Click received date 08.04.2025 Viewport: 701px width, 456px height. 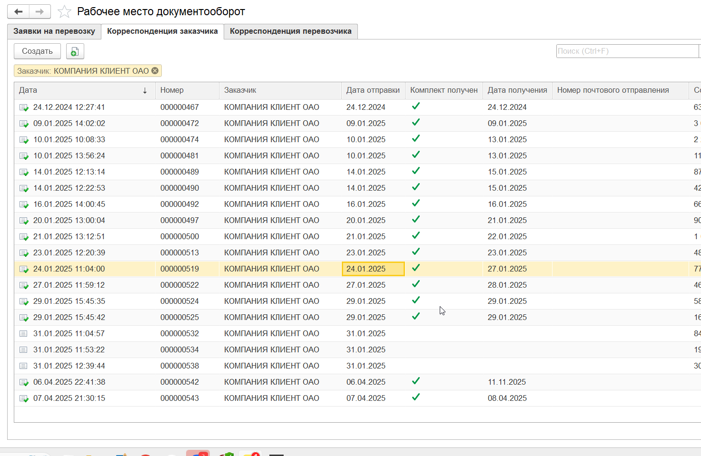coord(507,398)
